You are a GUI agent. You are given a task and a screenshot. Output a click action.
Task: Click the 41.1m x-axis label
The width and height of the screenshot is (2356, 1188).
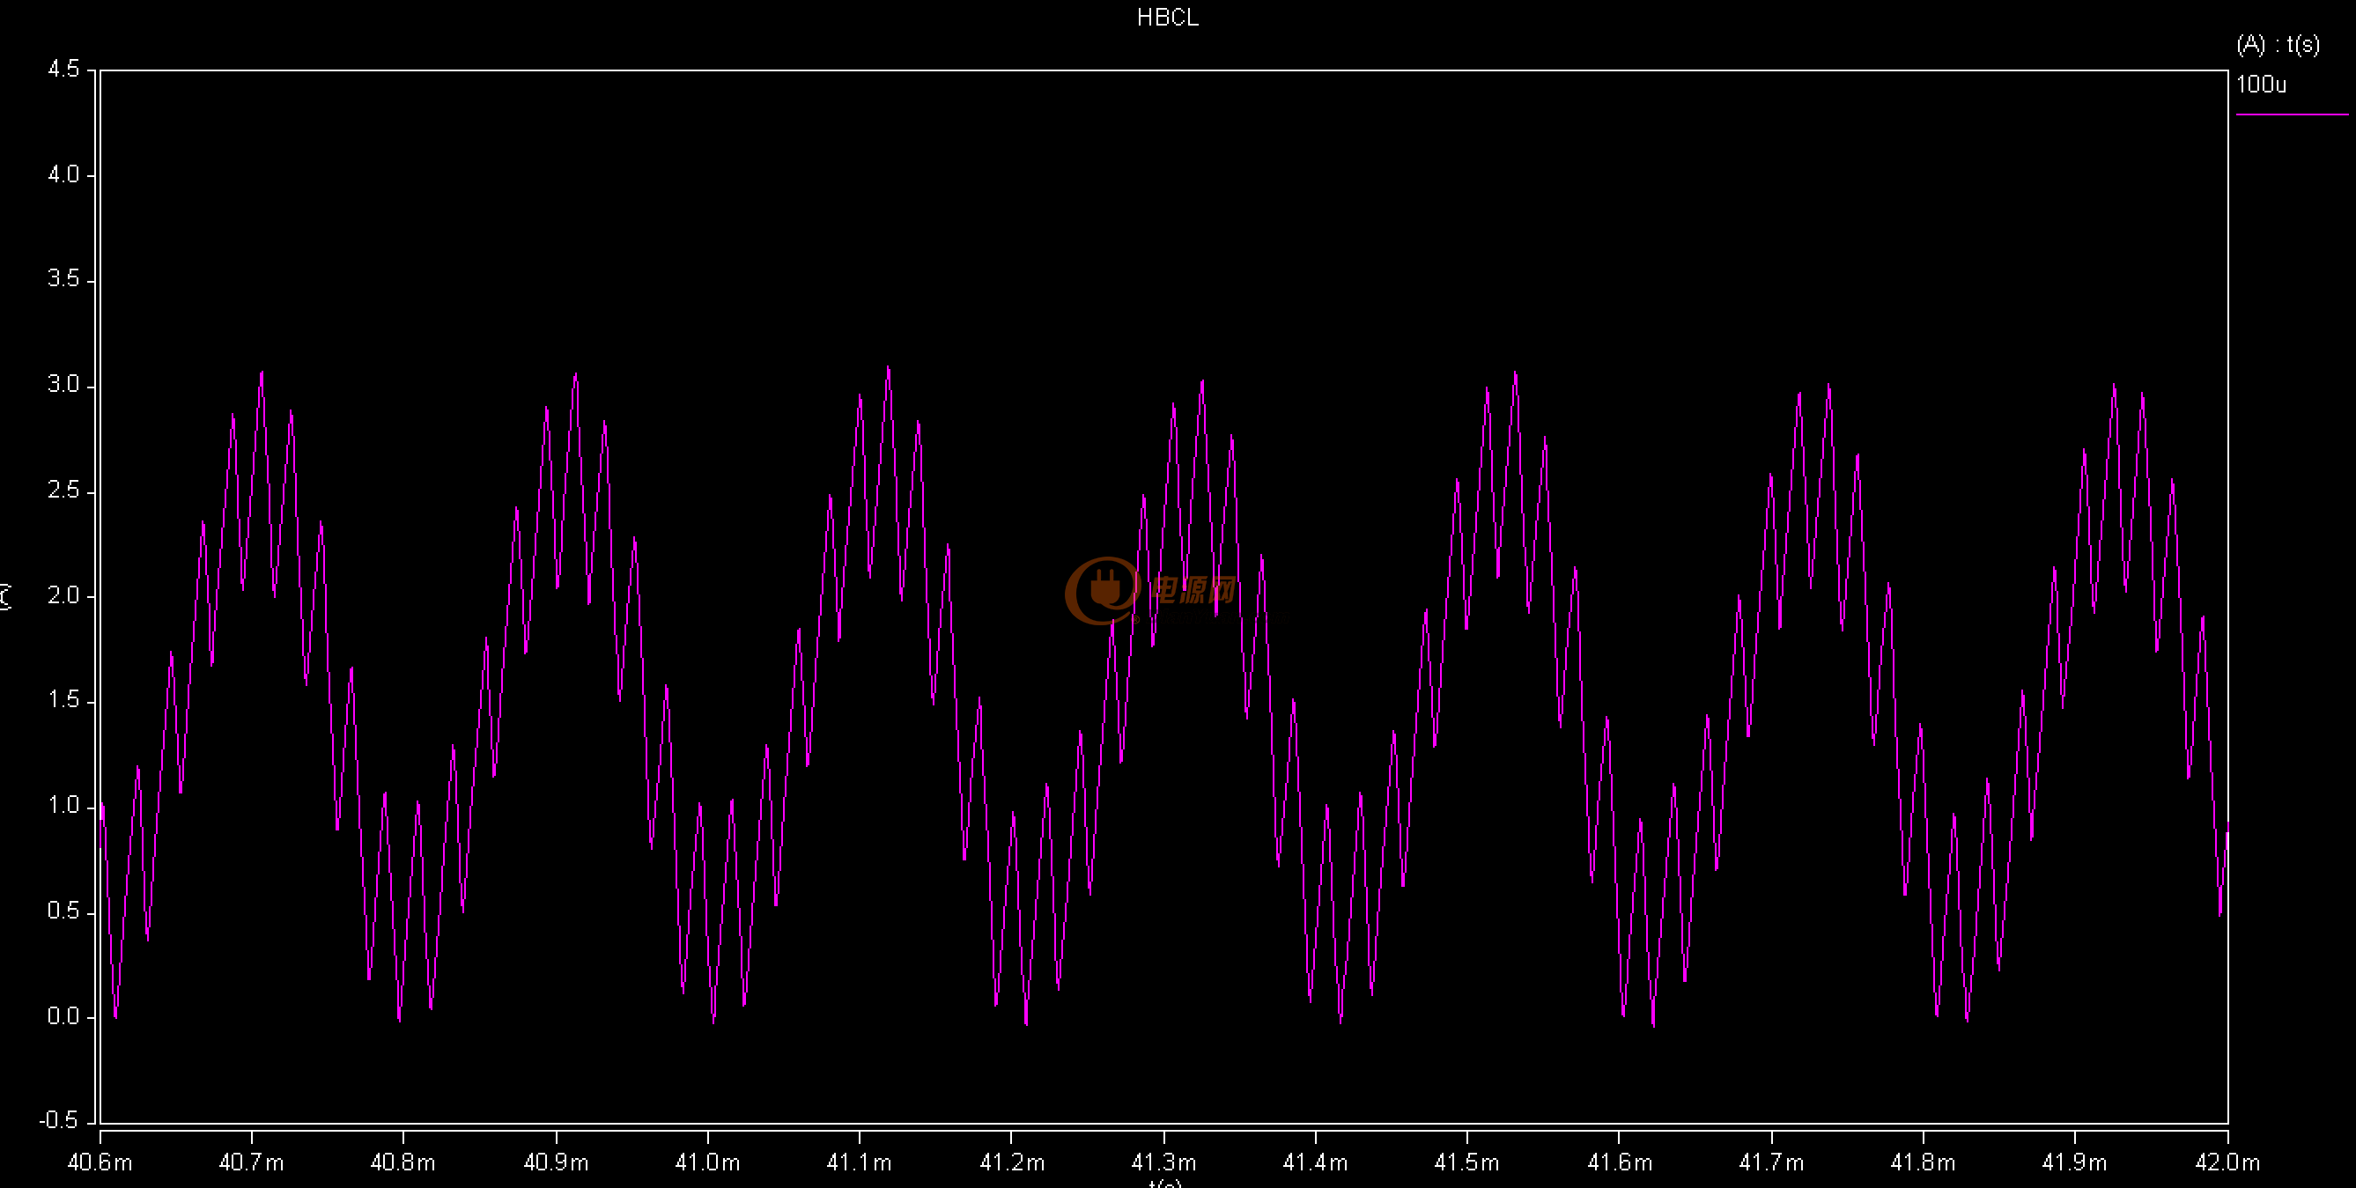860,1162
